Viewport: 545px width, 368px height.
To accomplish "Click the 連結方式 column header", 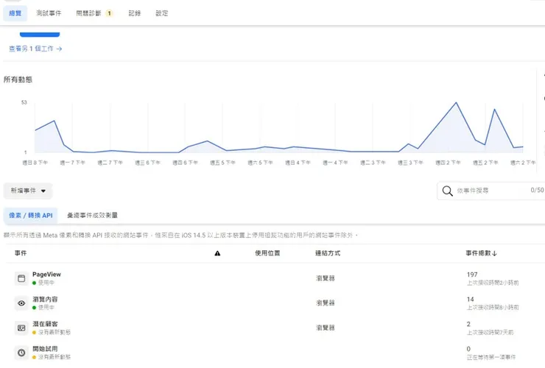I will [x=328, y=253].
